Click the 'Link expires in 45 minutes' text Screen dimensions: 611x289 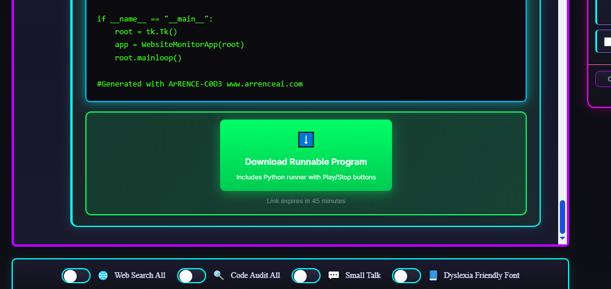(x=306, y=201)
